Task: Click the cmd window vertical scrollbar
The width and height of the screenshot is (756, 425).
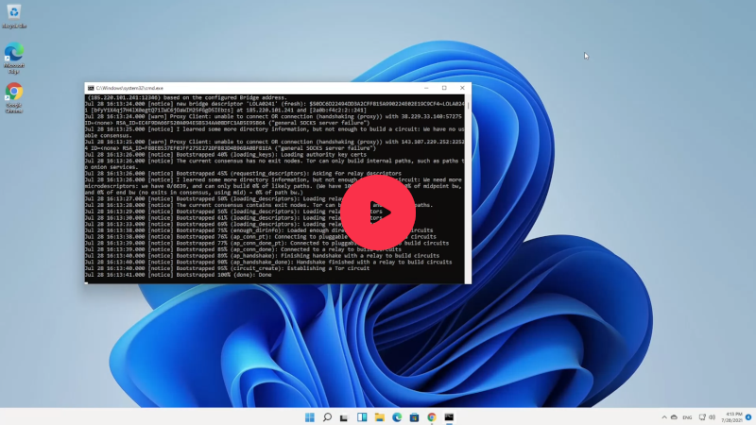Action: (x=467, y=189)
